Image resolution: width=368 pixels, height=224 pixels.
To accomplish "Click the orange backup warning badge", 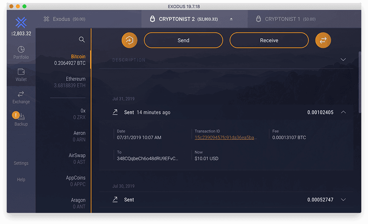I will (16, 115).
